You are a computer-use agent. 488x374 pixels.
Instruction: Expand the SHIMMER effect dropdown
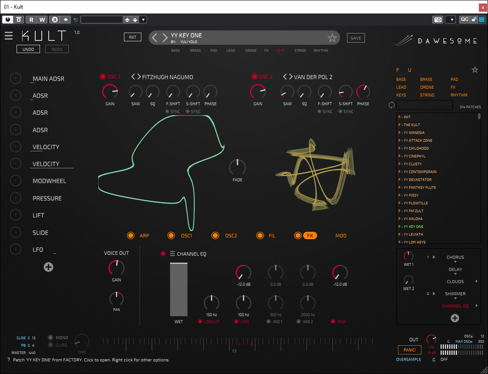pos(455,298)
